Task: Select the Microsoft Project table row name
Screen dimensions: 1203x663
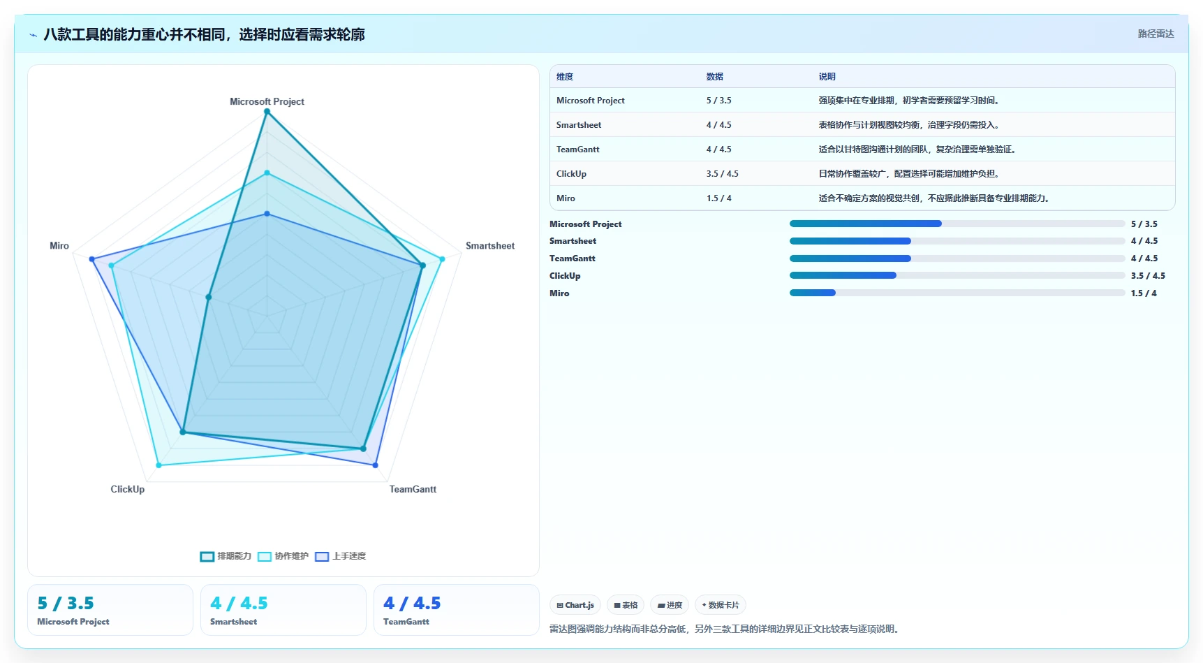Action: click(x=591, y=101)
